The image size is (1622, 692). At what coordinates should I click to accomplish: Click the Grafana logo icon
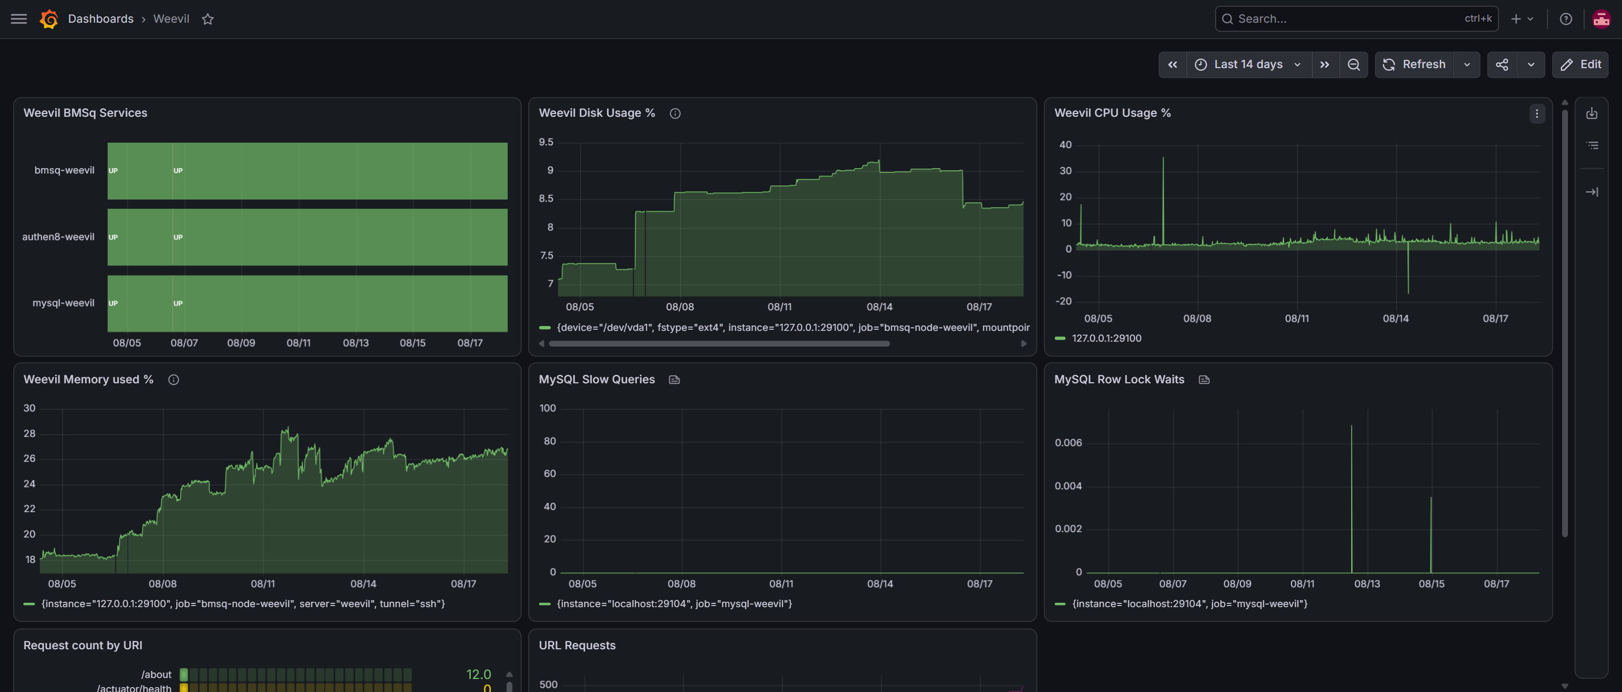[49, 19]
